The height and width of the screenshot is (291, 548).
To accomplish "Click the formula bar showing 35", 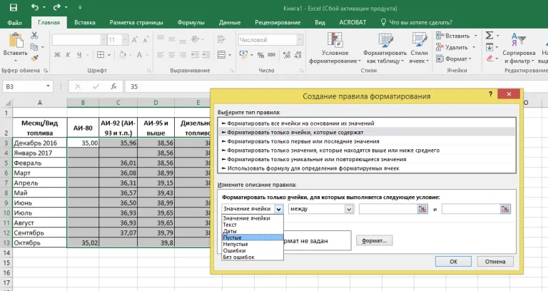I will [x=335, y=86].
